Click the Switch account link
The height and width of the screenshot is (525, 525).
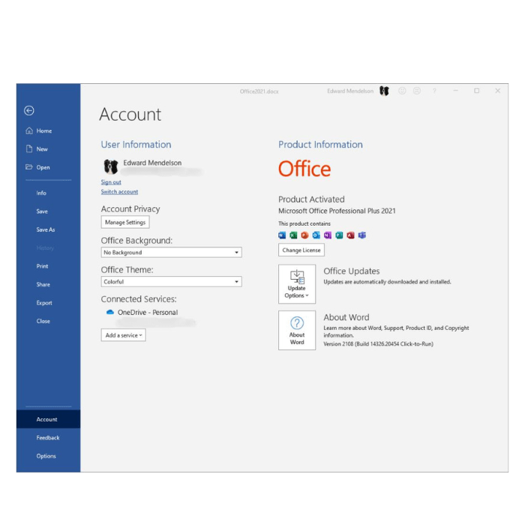click(x=119, y=192)
